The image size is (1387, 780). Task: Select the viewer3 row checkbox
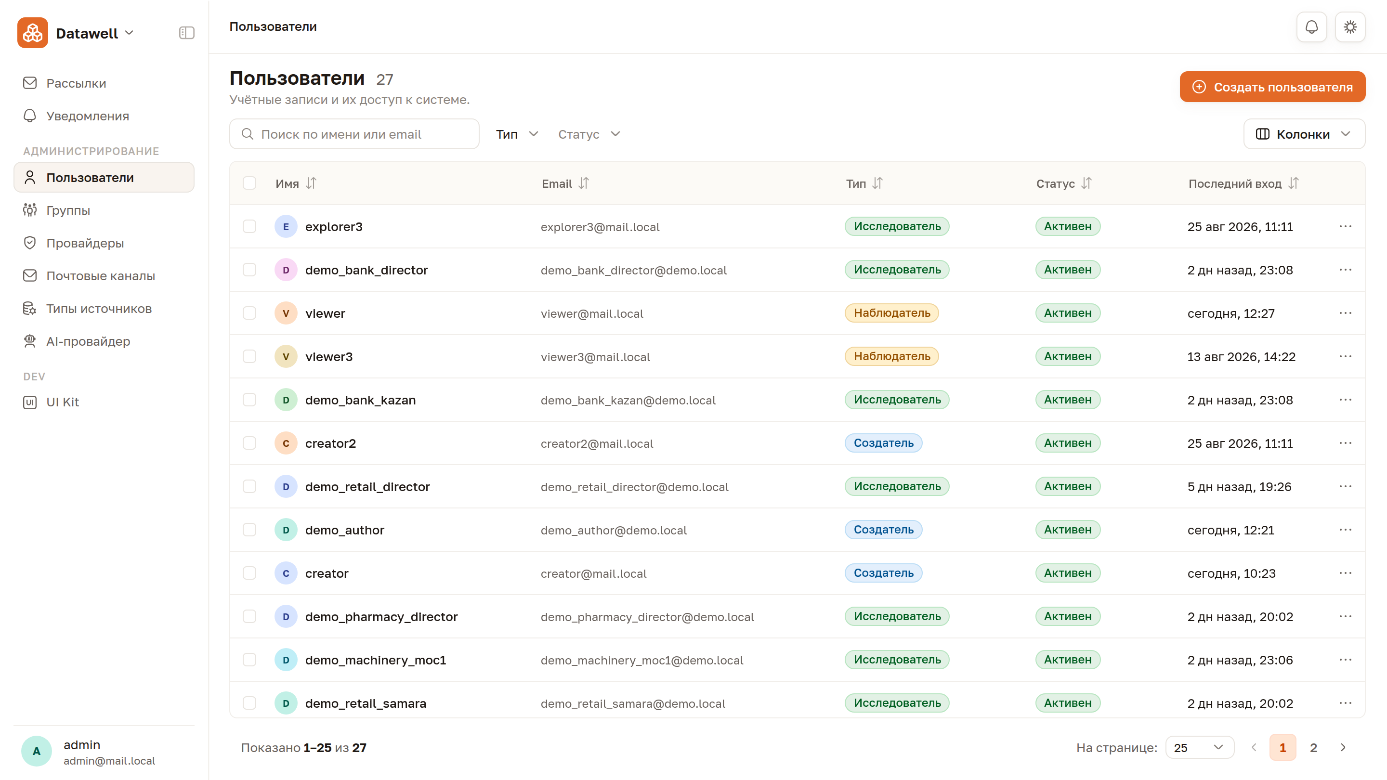coord(249,356)
